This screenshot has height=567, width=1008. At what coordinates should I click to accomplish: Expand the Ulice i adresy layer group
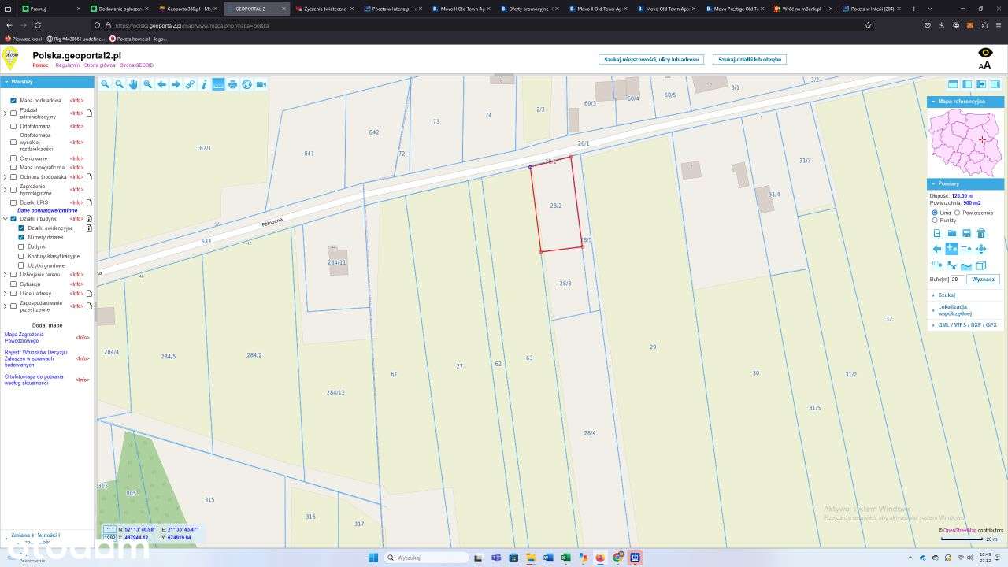pos(6,293)
